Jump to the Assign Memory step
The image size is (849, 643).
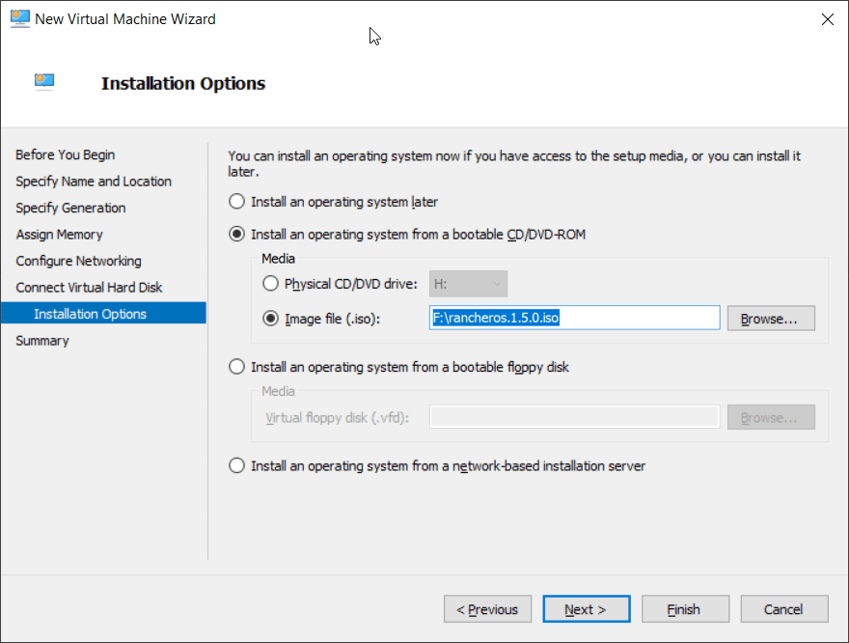59,235
